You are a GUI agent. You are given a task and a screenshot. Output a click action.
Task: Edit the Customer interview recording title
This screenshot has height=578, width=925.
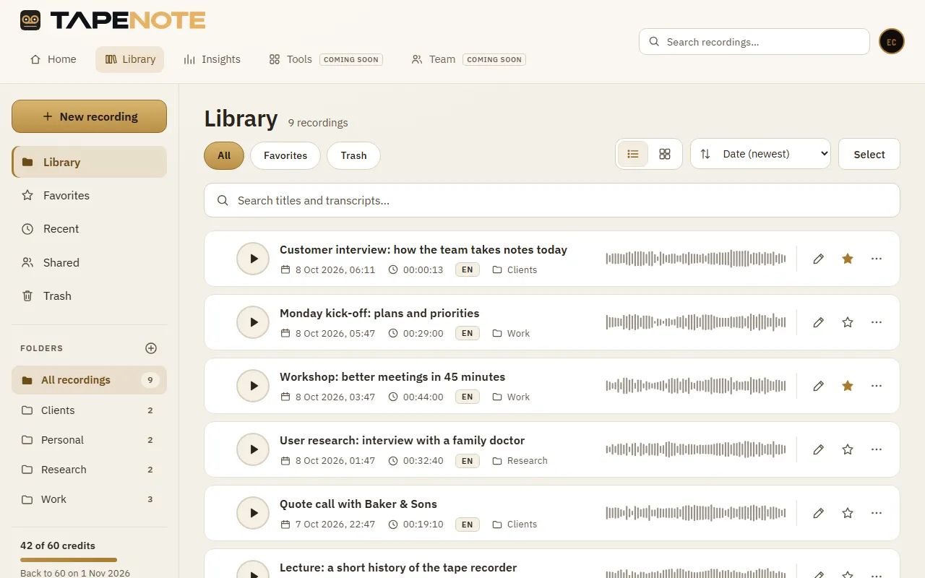pos(818,259)
